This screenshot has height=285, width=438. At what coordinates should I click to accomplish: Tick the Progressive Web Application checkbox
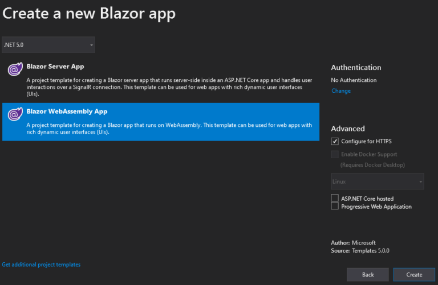335,206
